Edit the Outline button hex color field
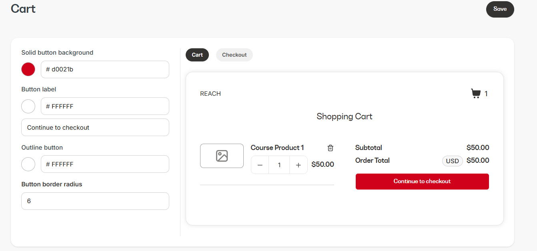Viewport: 537px width, 251px height. [x=105, y=164]
